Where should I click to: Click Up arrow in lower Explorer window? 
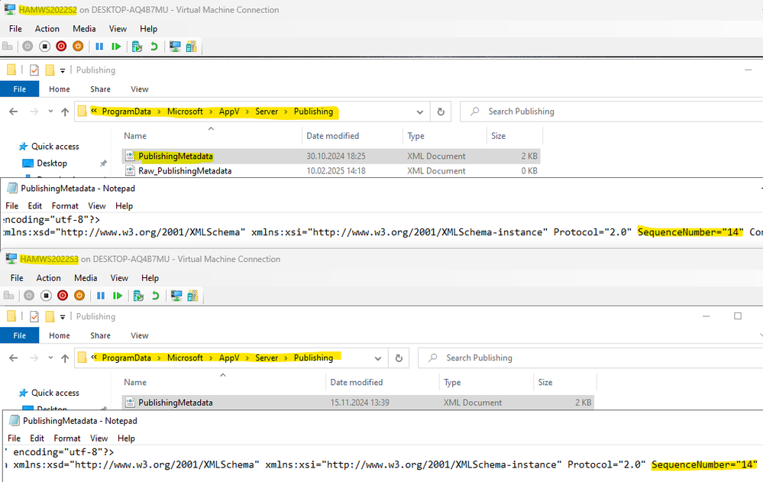click(65, 357)
